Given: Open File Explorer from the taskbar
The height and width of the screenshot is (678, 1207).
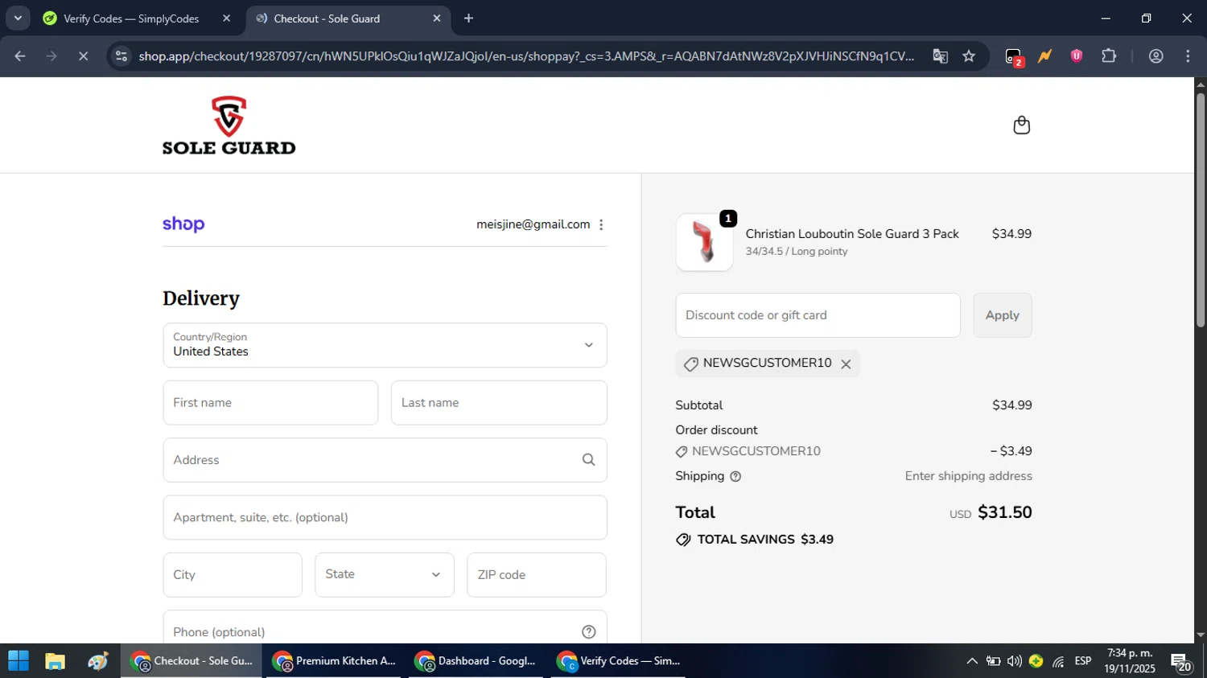Looking at the screenshot, I should click(x=55, y=661).
